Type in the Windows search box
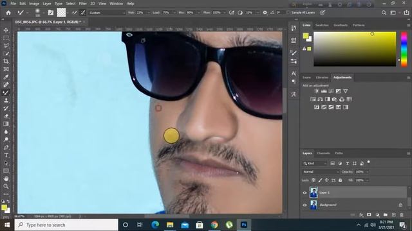Viewport: 412px width, 231px height. [x=66, y=225]
